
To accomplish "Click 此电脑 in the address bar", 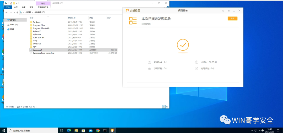I will [x=28, y=12].
